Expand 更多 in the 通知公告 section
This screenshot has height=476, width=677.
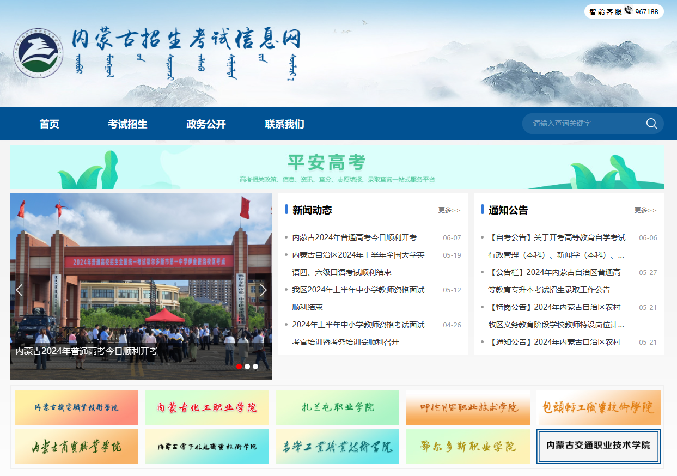pos(645,210)
